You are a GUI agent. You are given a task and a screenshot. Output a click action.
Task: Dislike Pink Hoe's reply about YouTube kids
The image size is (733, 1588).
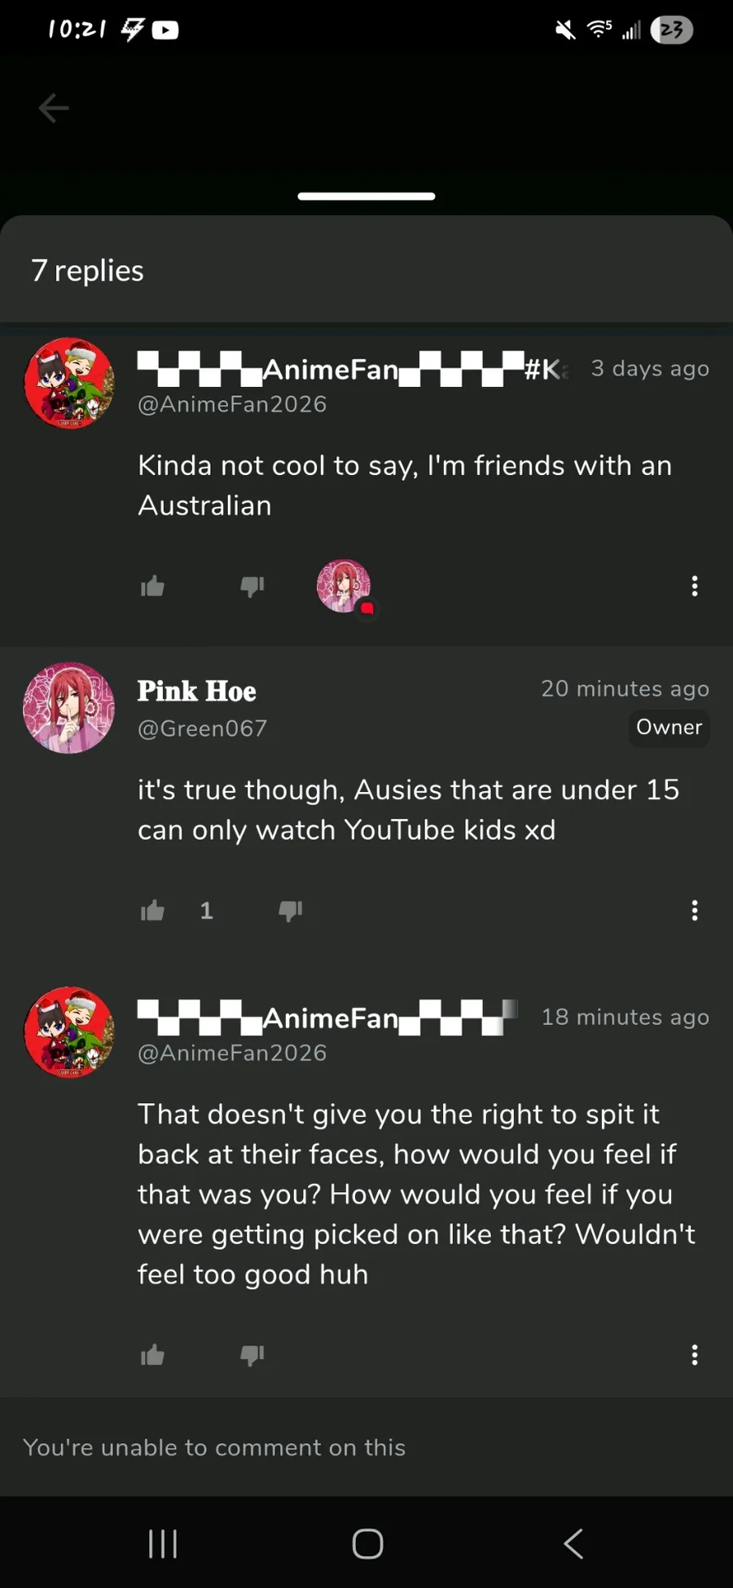[291, 910]
